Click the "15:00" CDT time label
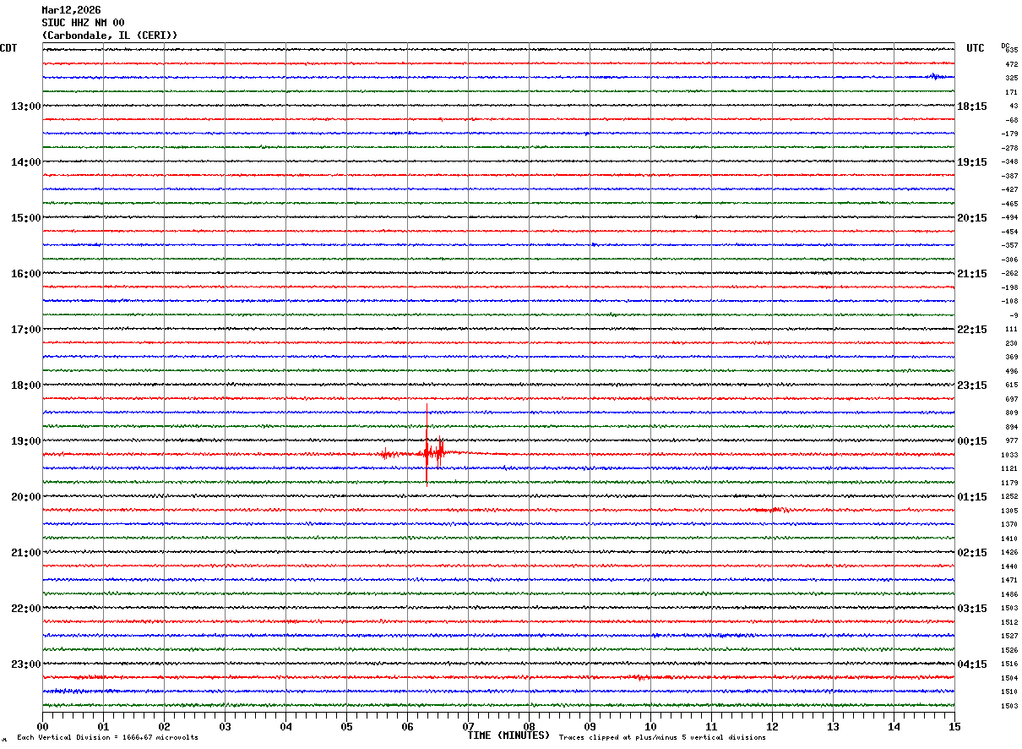 pos(25,218)
